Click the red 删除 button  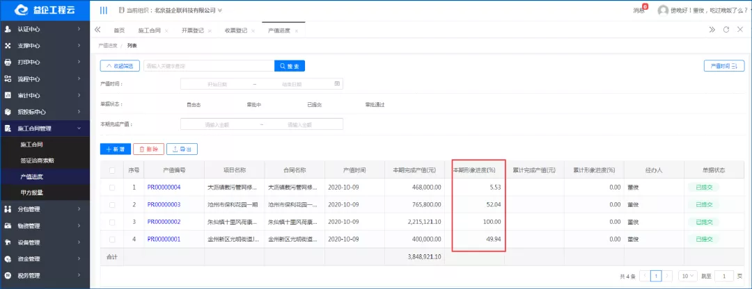(149, 149)
